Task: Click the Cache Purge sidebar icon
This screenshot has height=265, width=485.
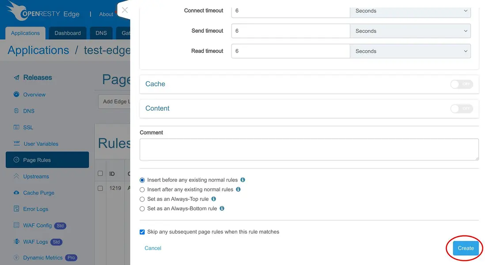Action: coord(16,193)
